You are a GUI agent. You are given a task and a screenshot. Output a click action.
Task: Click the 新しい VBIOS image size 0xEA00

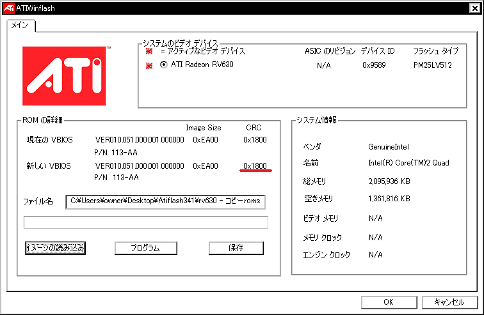206,166
